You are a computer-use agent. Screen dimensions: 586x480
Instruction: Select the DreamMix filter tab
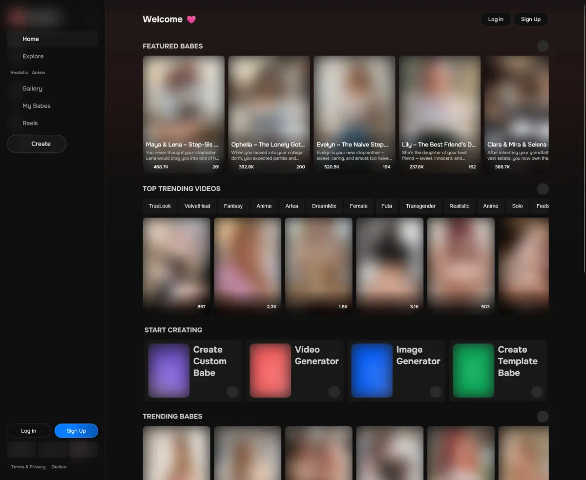(324, 206)
